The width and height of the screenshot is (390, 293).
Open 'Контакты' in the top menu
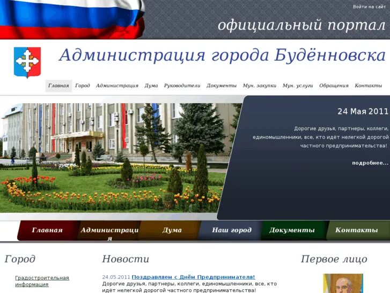[x=368, y=85]
